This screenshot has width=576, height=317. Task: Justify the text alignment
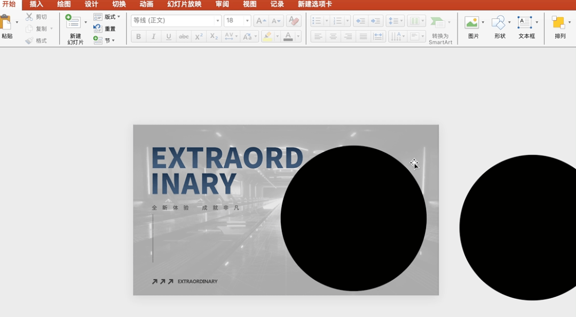(x=364, y=36)
